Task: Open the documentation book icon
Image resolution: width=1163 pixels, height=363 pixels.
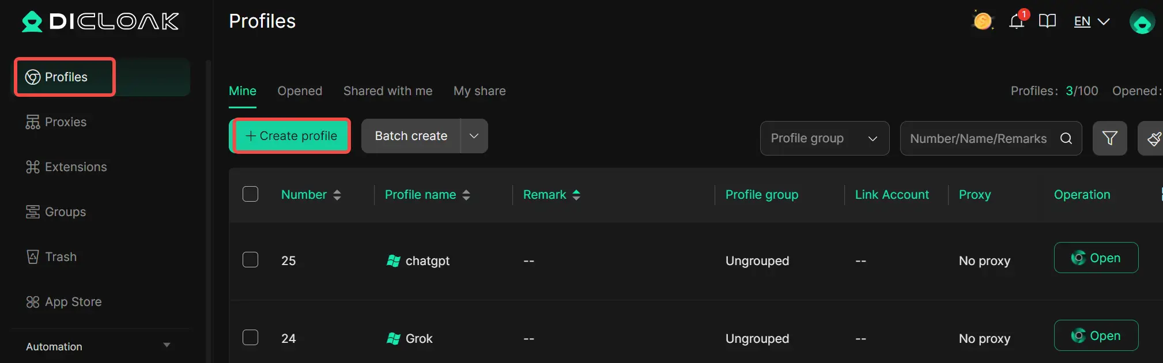Action: (1047, 22)
